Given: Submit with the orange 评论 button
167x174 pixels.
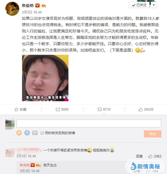Looking at the screenshot, I should tap(153, 134).
